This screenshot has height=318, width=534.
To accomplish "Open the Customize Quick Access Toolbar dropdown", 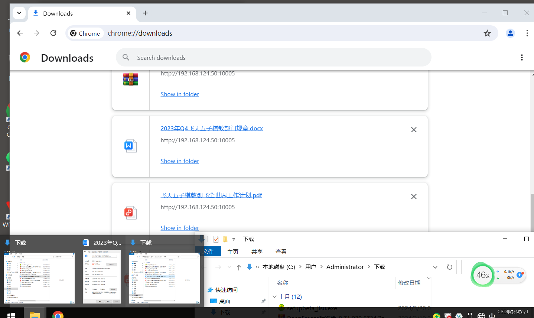I will coord(234,240).
